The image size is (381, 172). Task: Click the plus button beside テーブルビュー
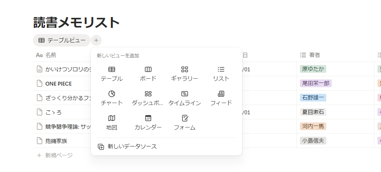point(96,40)
